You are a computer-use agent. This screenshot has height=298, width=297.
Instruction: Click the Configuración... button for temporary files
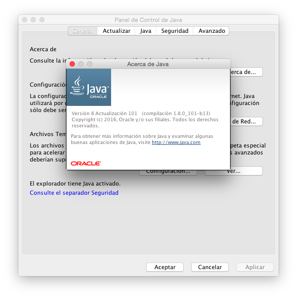tap(168, 172)
